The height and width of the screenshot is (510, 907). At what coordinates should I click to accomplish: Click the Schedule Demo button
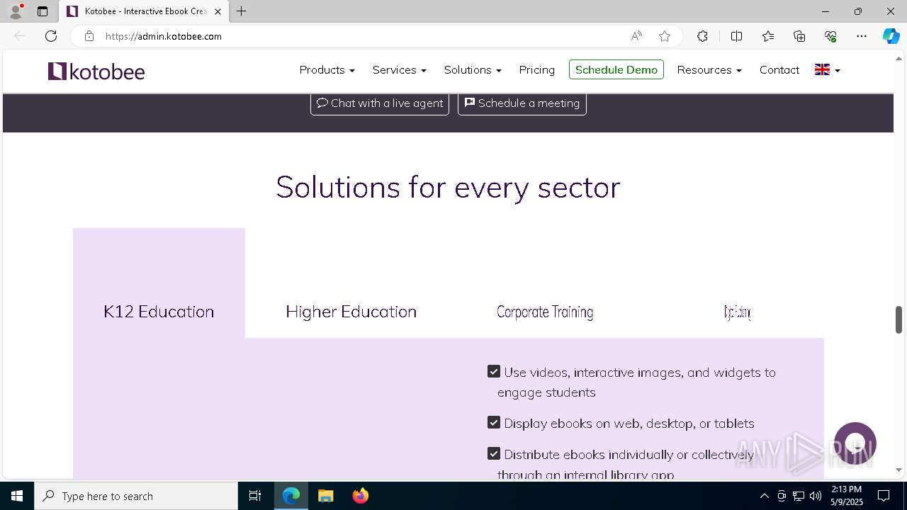pyautogui.click(x=616, y=69)
